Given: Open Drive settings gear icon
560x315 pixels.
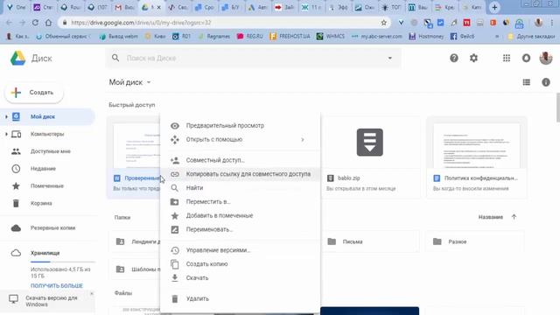Looking at the screenshot, I should click(473, 59).
